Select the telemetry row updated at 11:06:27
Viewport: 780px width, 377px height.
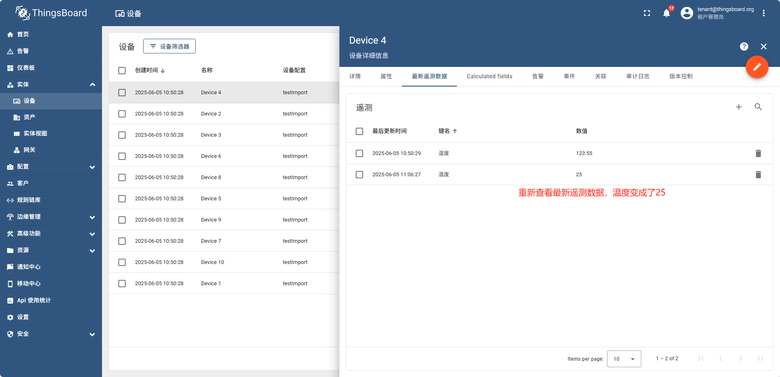[359, 175]
